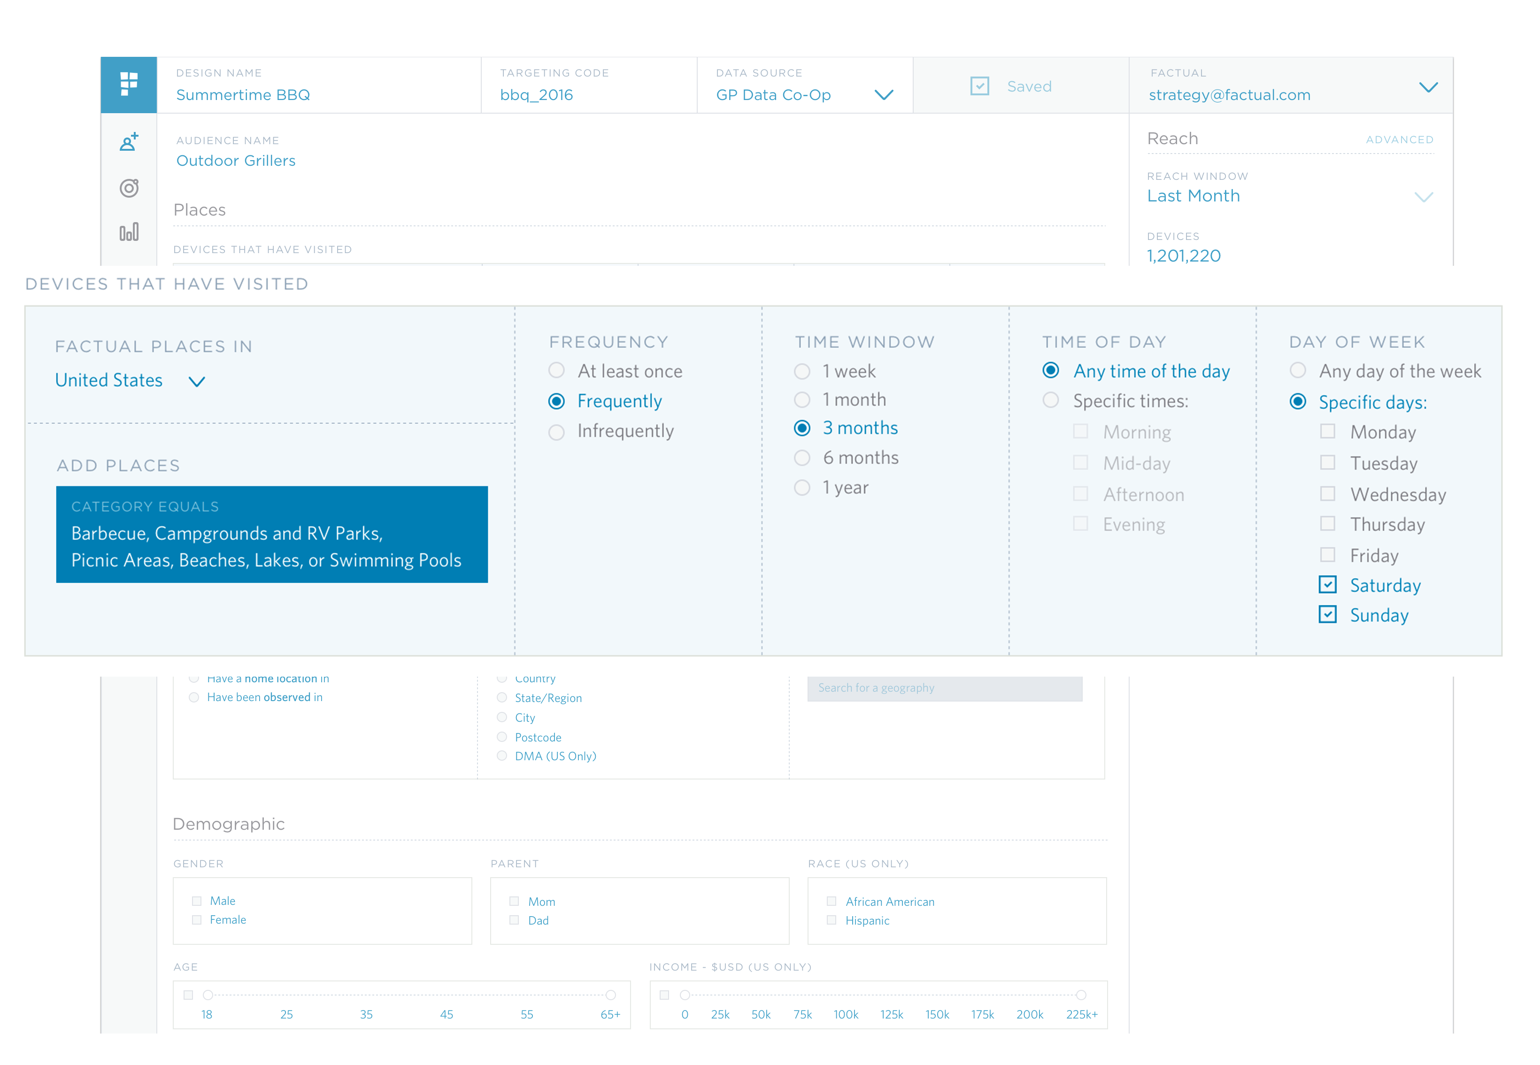Enable the Age filter checkbox
This screenshot has height=1065, width=1540.
point(188,996)
